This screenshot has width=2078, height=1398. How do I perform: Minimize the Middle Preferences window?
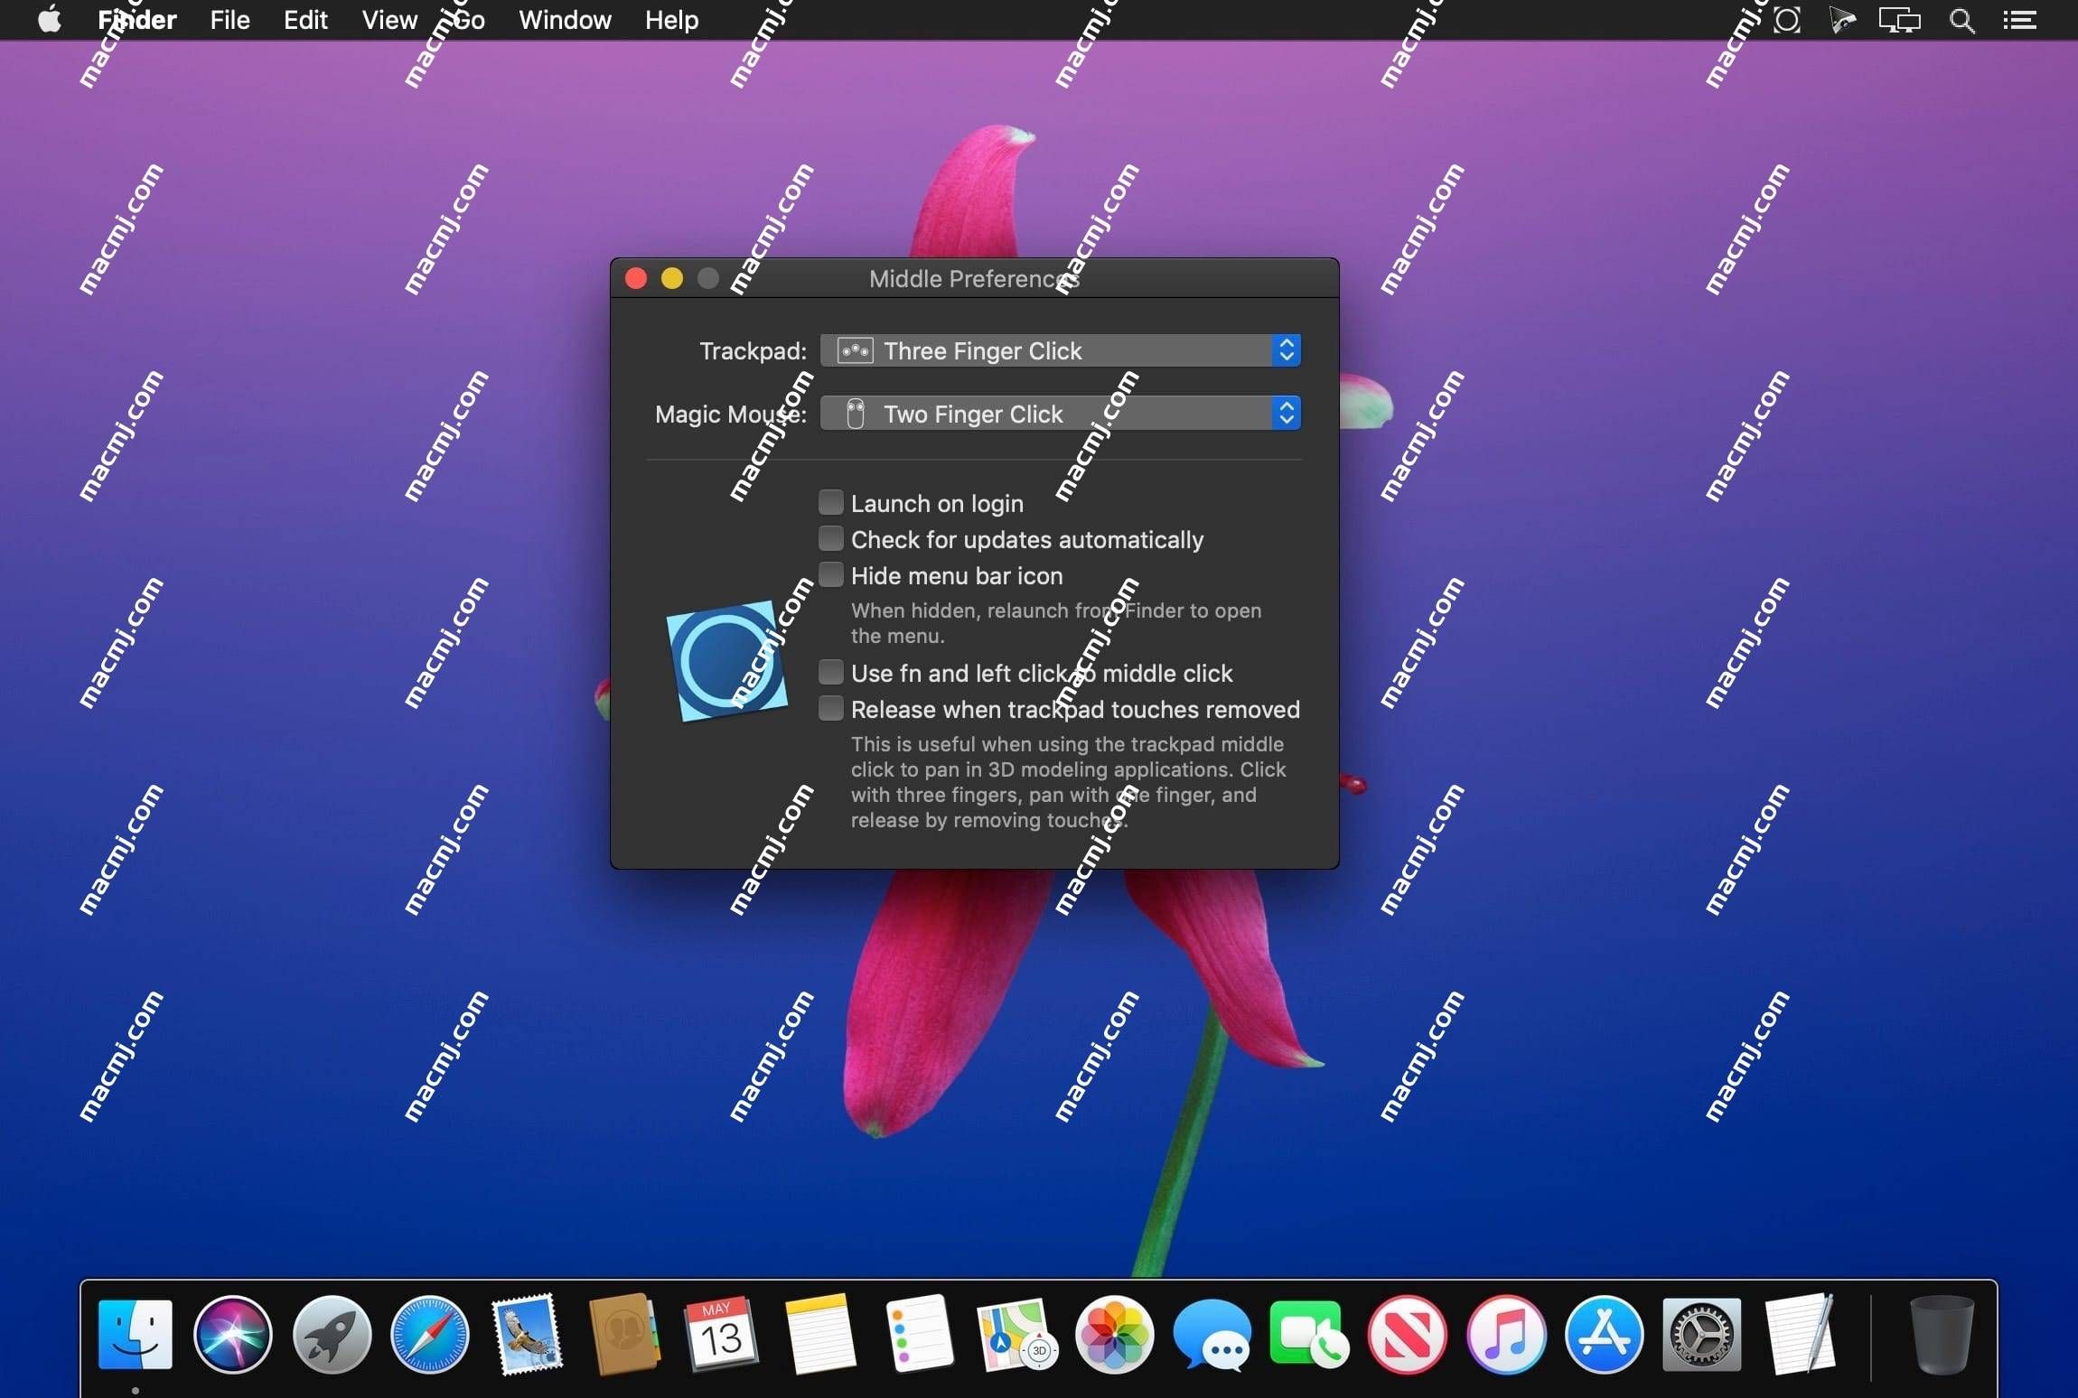(672, 278)
